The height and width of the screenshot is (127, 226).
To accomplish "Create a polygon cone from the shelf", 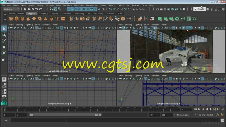I will pos(28,19).
